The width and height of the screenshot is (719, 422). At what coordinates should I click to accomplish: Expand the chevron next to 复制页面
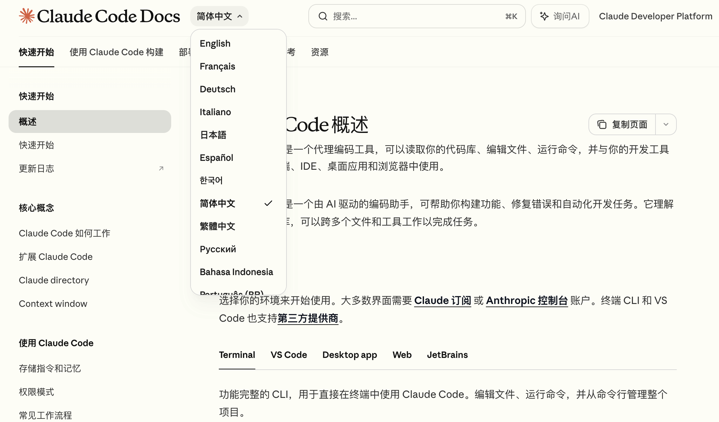tap(666, 124)
